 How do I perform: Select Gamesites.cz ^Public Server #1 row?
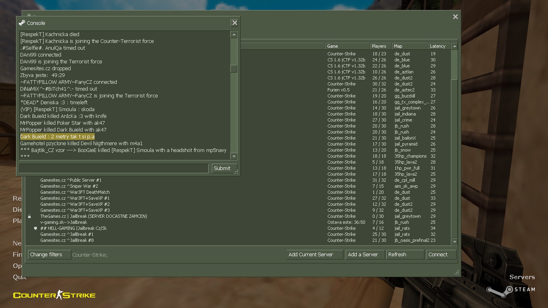(238, 180)
